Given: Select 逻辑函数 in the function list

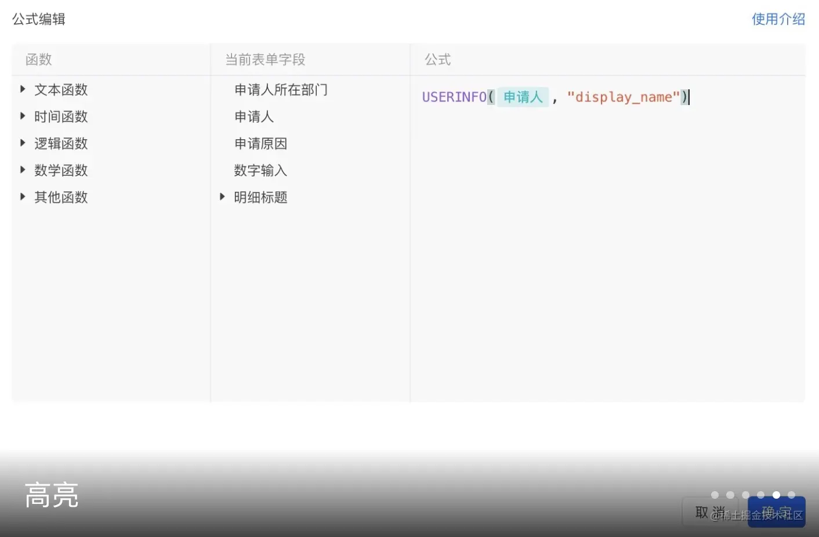Looking at the screenshot, I should pos(61,143).
